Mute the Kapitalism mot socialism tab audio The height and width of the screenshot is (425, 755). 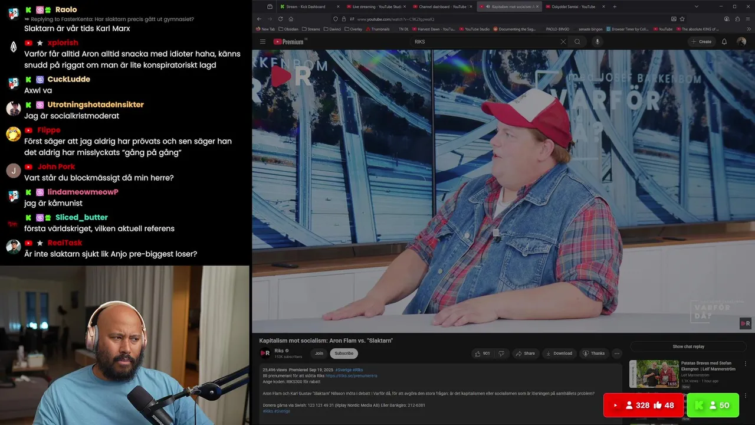tap(488, 6)
